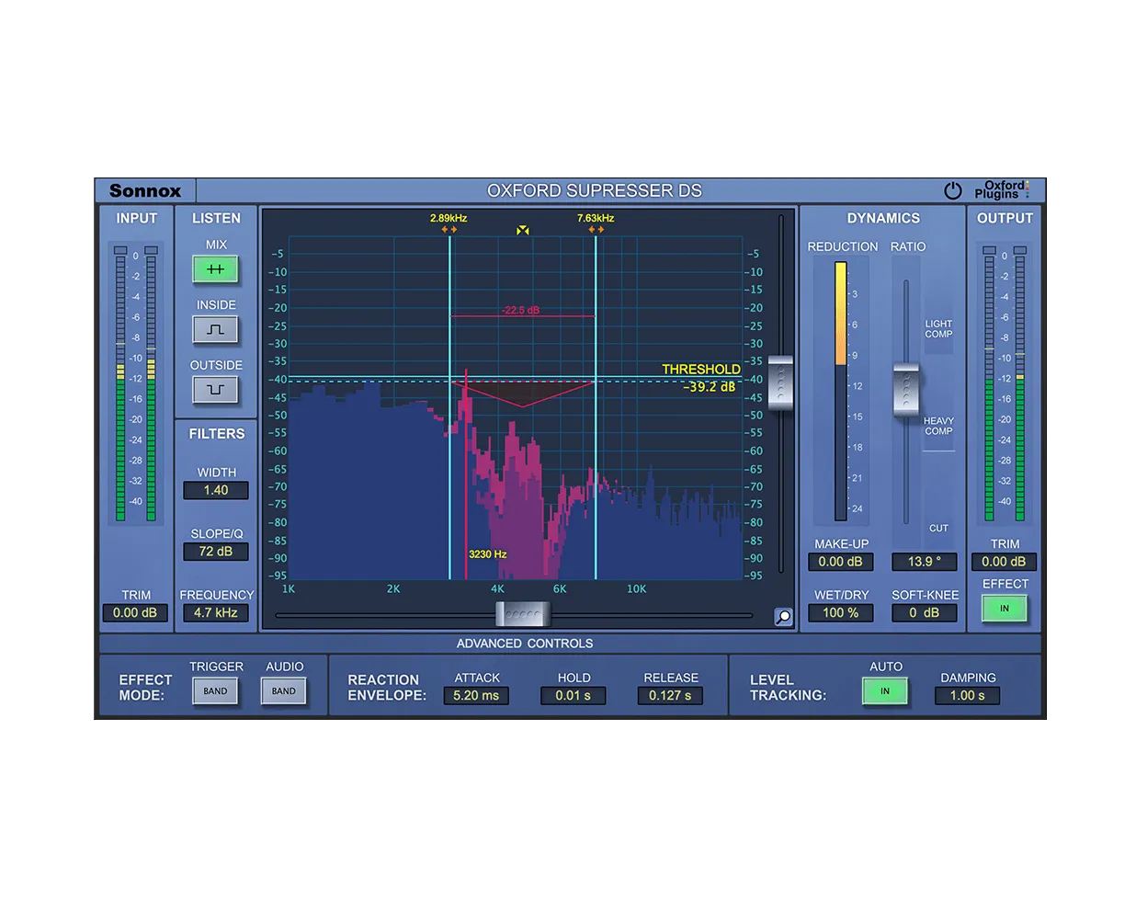
Task: Click the filter WIDTH value 1.40
Action: click(216, 491)
